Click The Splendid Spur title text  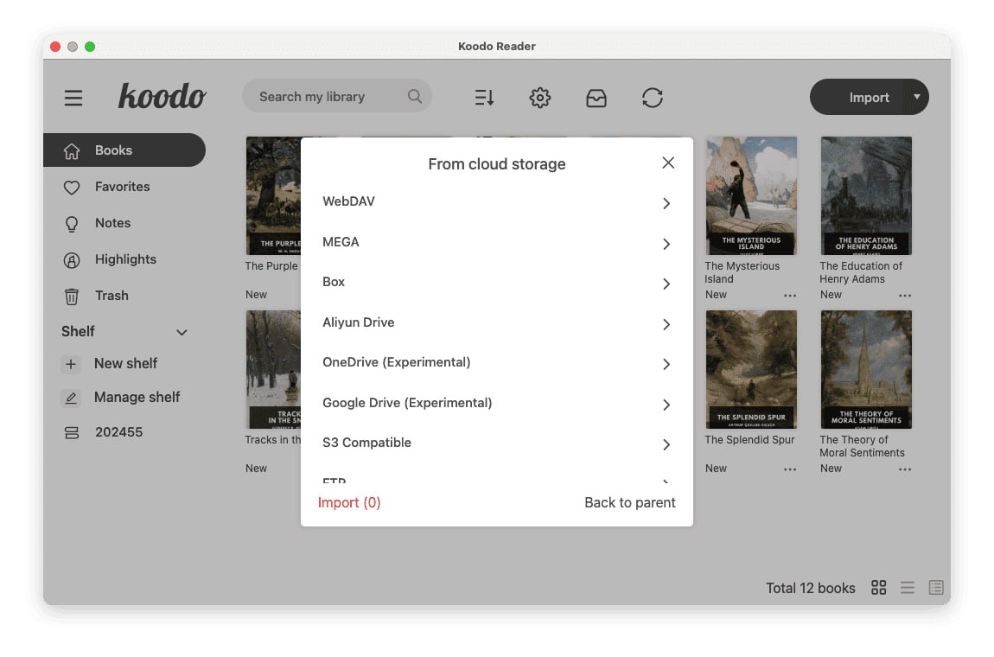point(749,440)
